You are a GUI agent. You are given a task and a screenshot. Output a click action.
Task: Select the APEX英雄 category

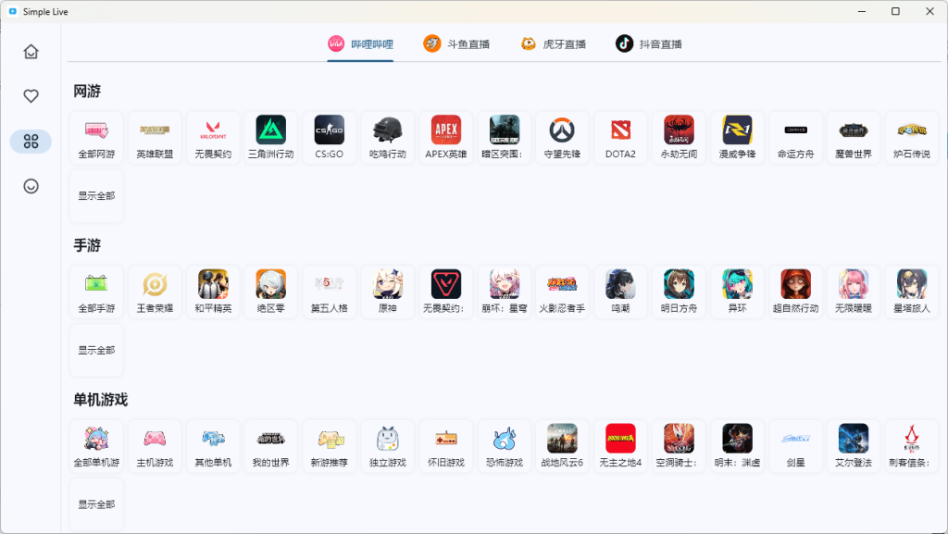[445, 137]
